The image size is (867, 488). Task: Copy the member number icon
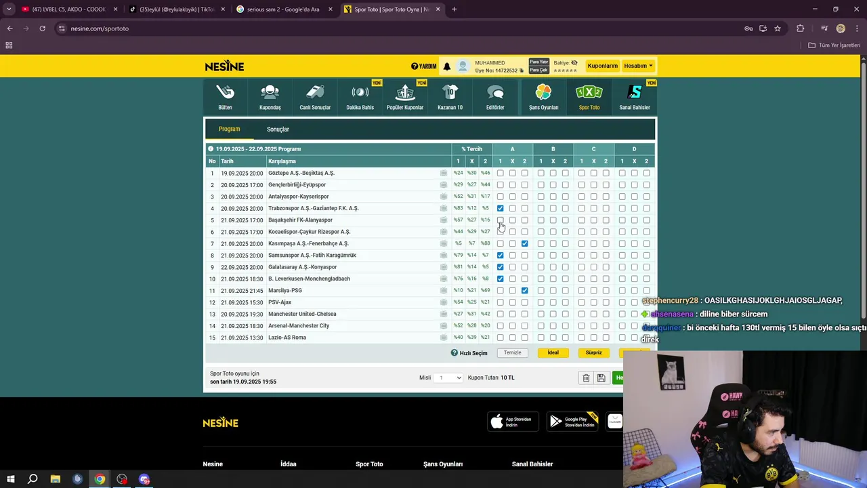coord(522,70)
